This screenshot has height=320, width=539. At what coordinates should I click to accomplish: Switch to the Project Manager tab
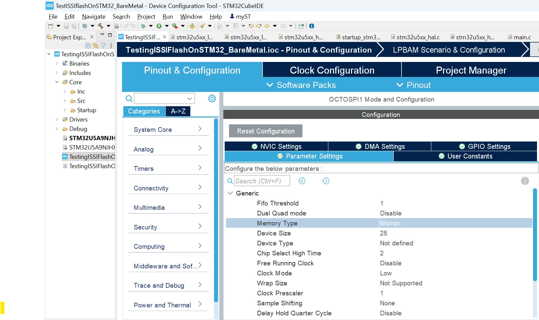471,70
